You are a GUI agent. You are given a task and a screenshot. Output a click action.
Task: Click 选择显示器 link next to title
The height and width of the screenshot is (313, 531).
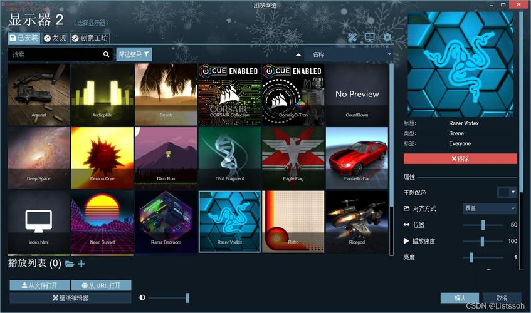pyautogui.click(x=92, y=23)
